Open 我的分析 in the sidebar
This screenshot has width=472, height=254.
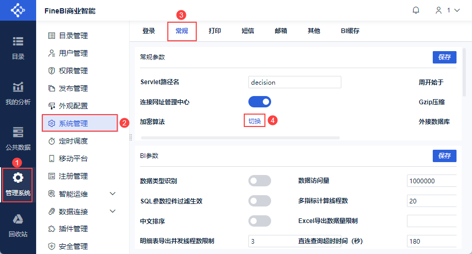(x=18, y=92)
